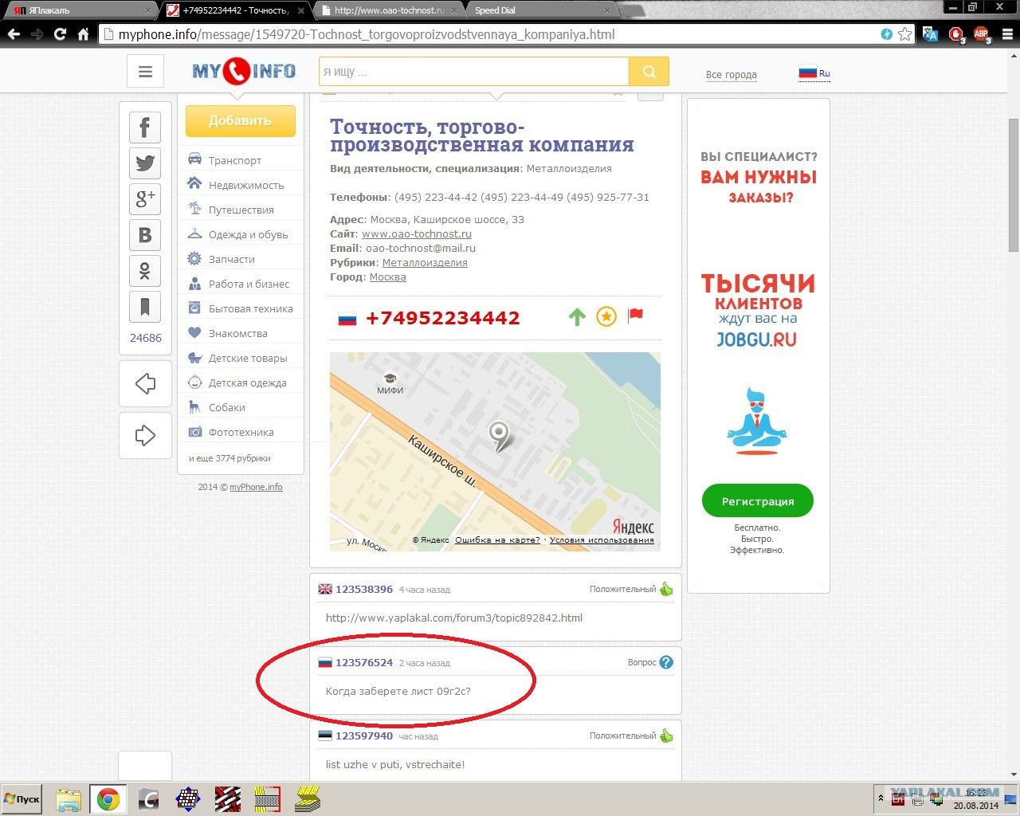Viewport: 1020px width, 816px height.
Task: Click the green upvote arrow
Action: [x=577, y=317]
